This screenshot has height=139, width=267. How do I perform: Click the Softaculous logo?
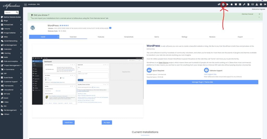click(11, 6)
